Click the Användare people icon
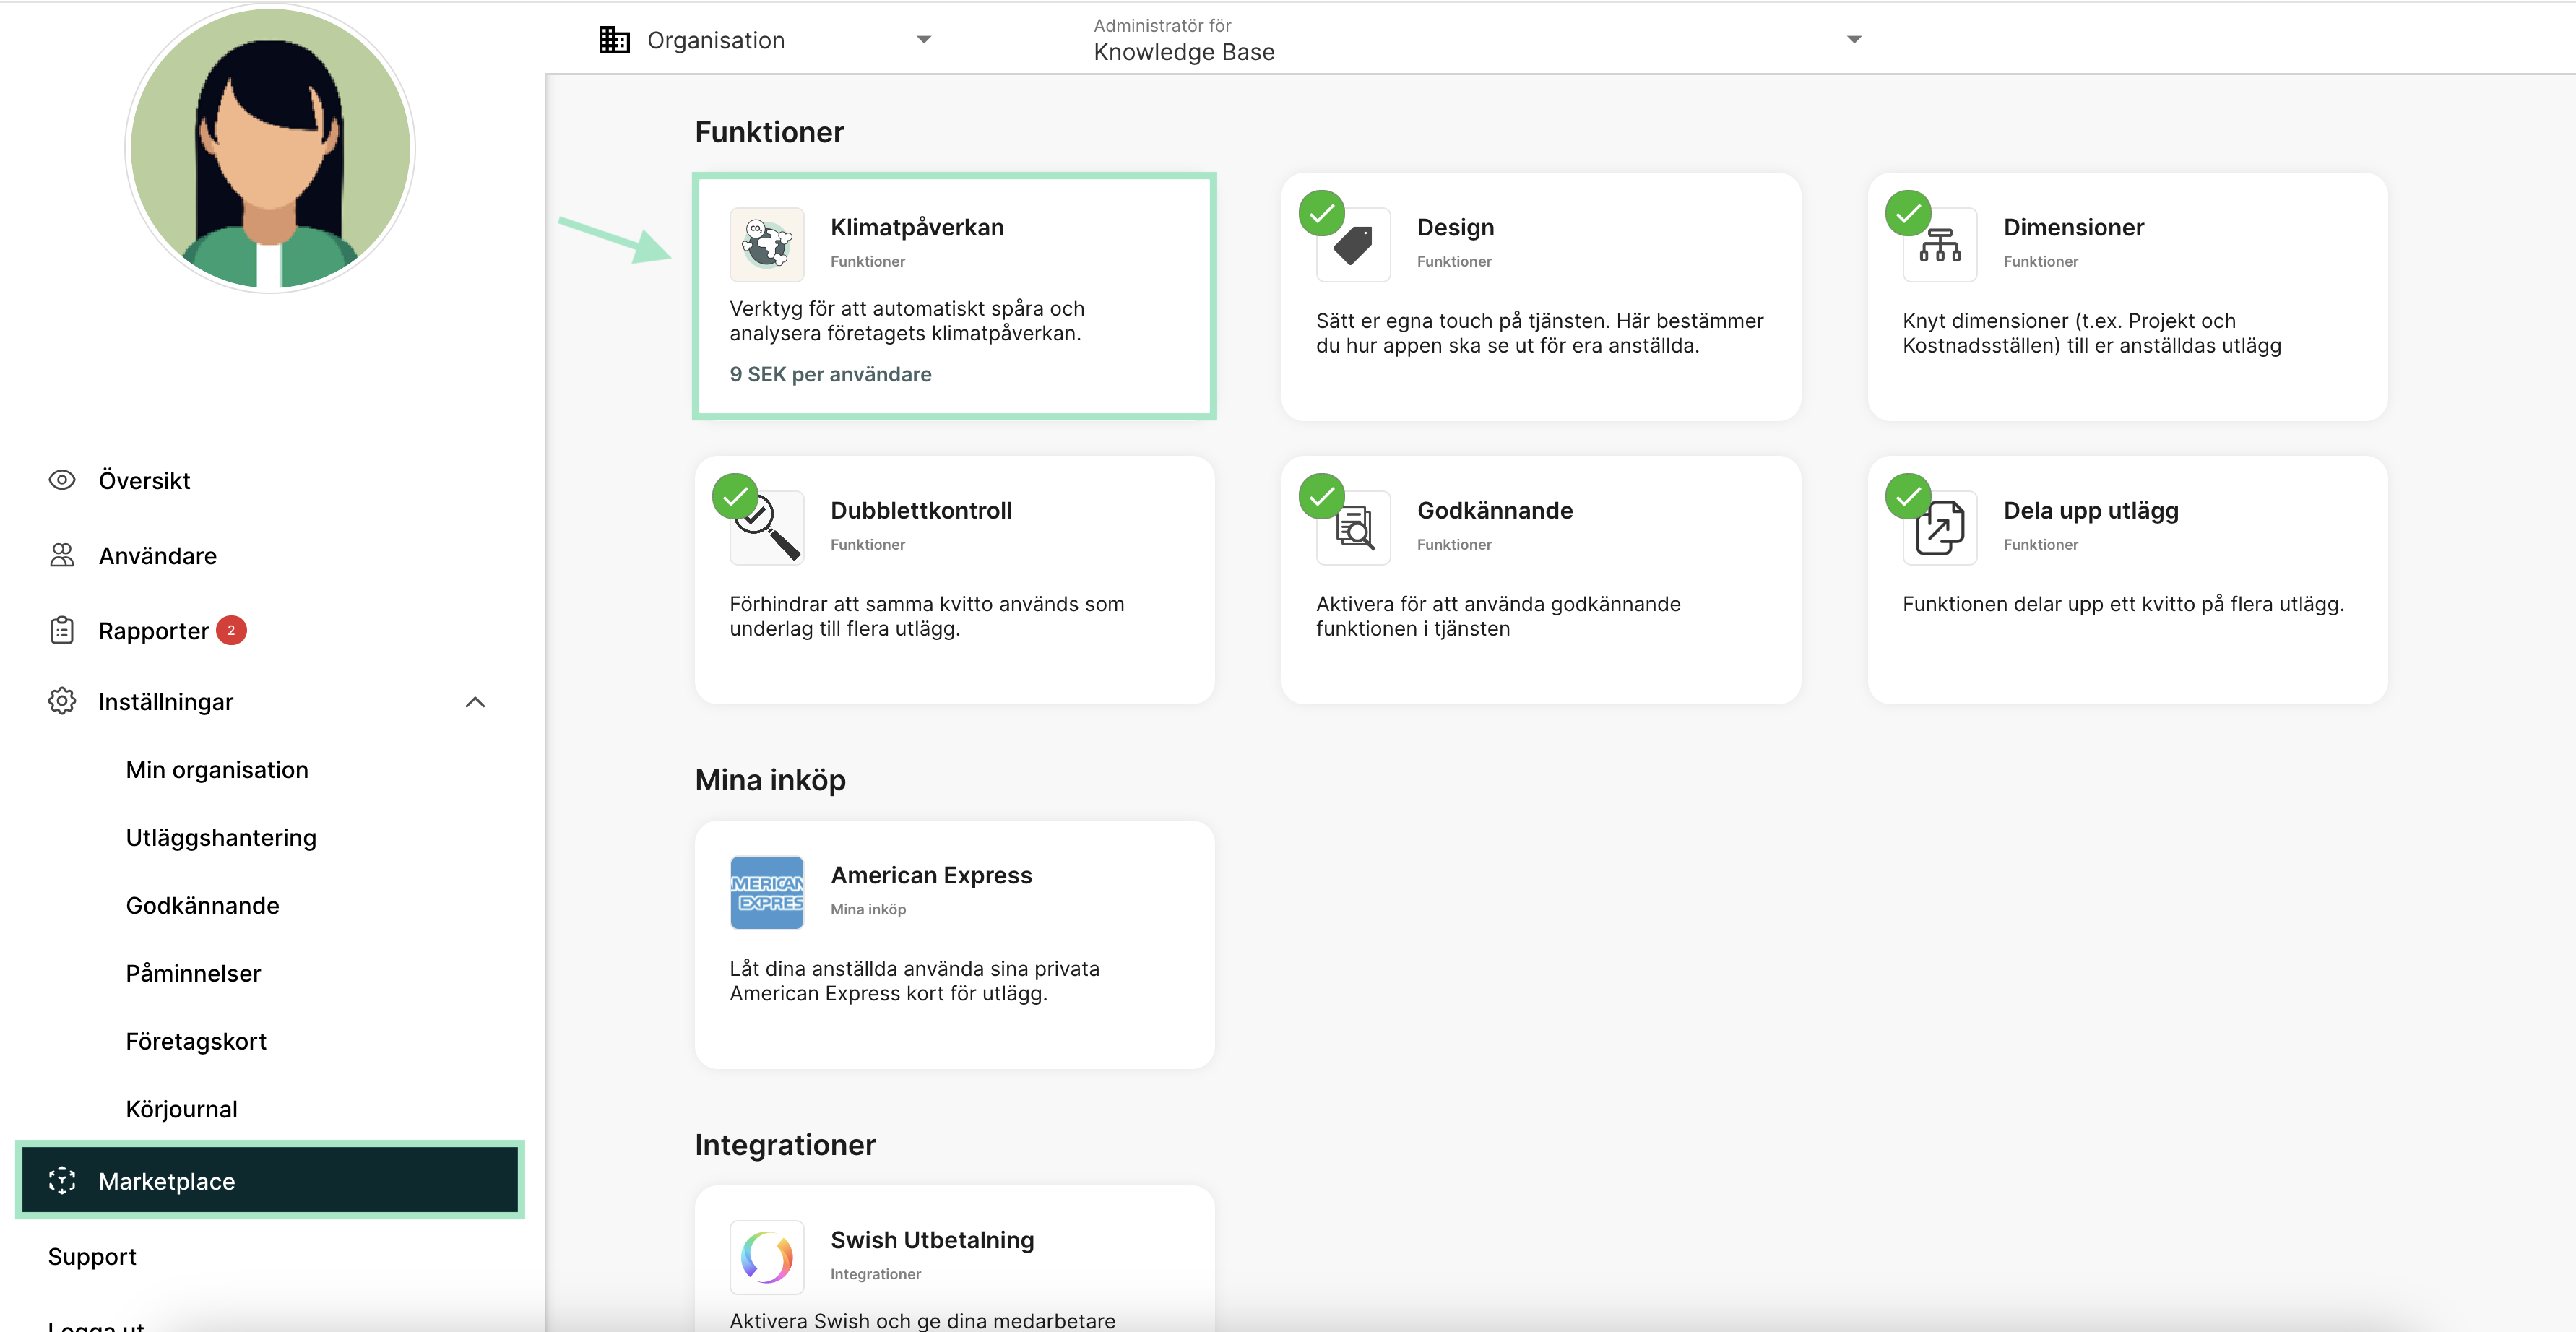2576x1332 pixels. coord(62,555)
